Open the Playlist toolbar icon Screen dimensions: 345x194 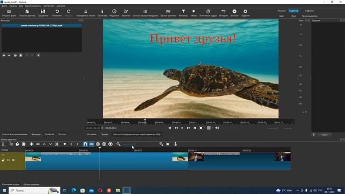click(145, 11)
